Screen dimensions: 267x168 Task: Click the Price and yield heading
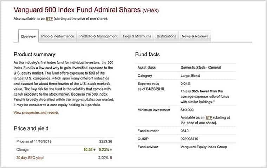pos(31,128)
